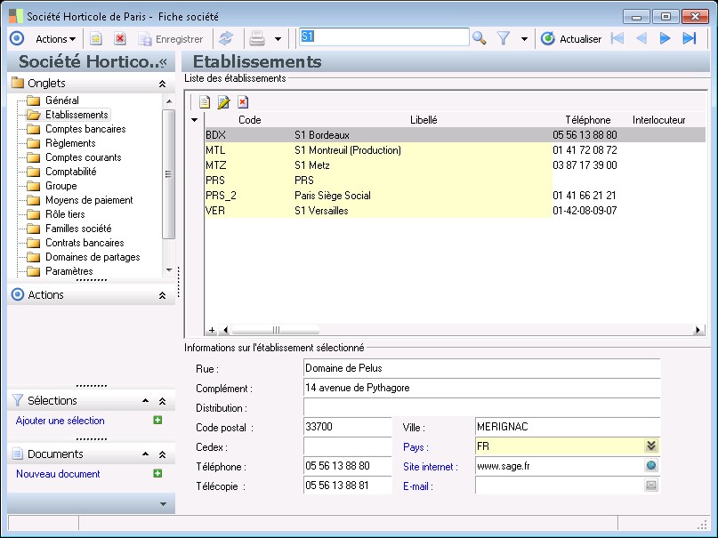Go to the next record arrow
This screenshot has height=538, width=718.
[x=665, y=38]
